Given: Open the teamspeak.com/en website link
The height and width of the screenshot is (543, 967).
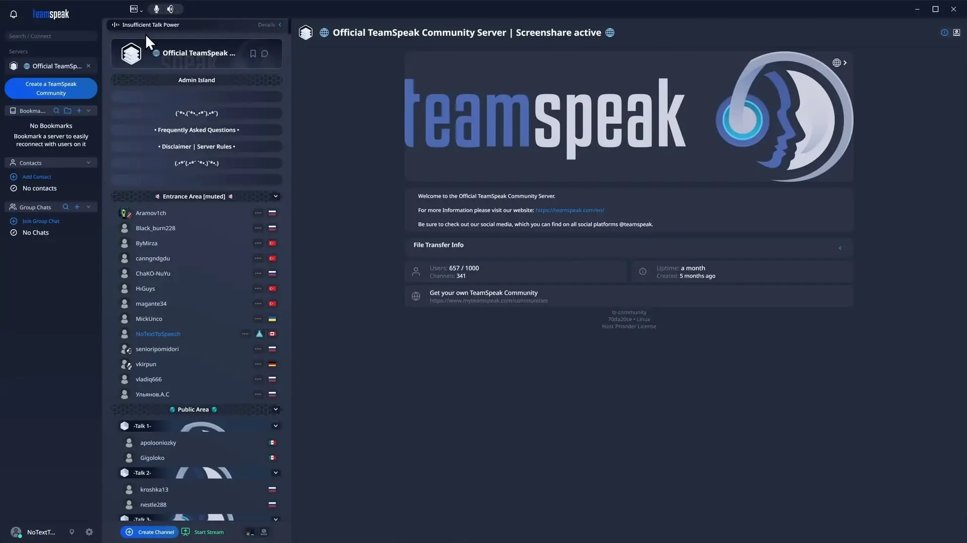Looking at the screenshot, I should click(x=570, y=210).
